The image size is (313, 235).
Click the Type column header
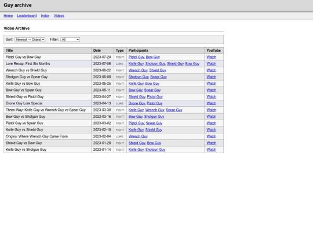click(x=120, y=50)
